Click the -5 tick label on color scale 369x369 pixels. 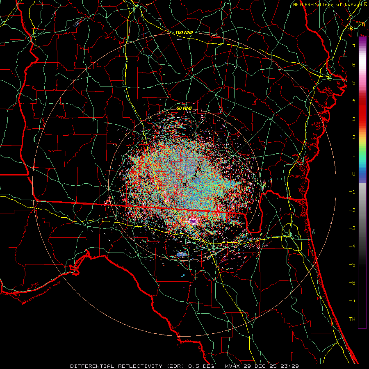click(x=352, y=265)
